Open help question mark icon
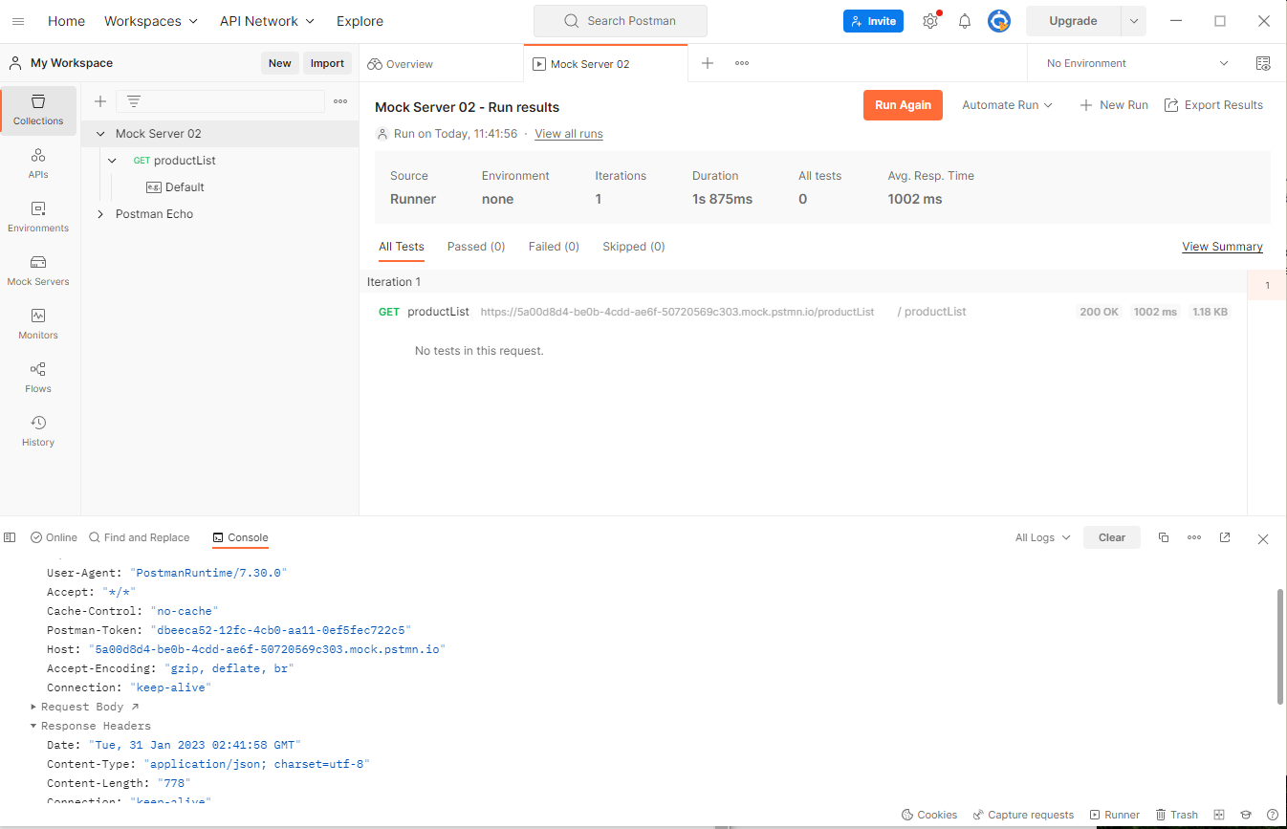1287x829 pixels. click(1273, 815)
